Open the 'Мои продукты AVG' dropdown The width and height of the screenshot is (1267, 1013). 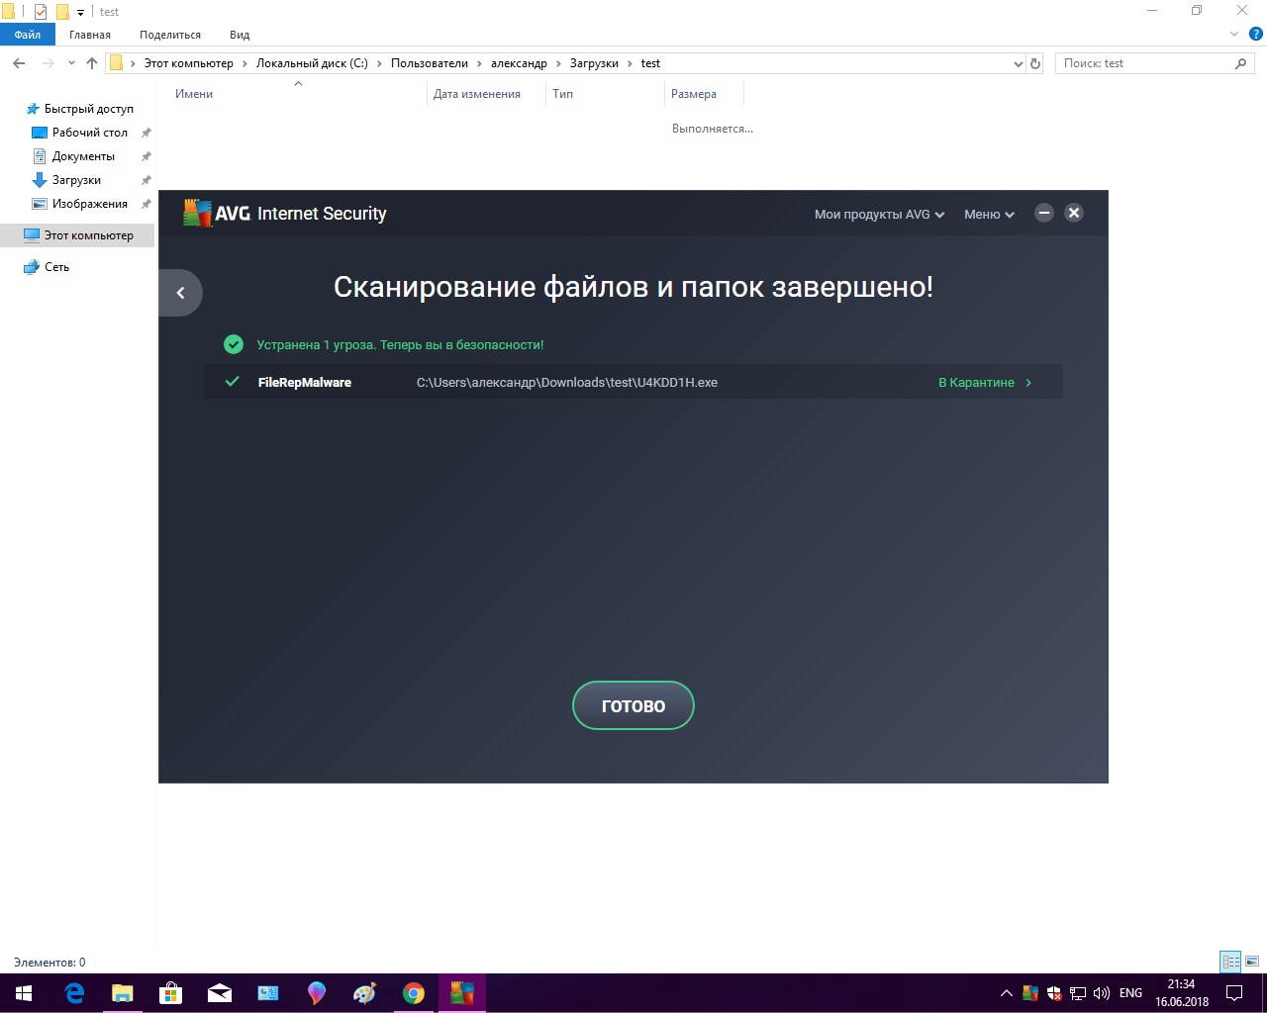pyautogui.click(x=879, y=215)
